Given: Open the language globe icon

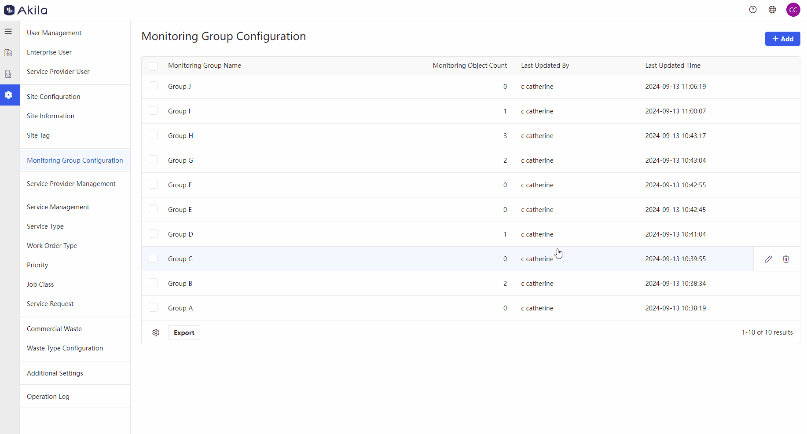Looking at the screenshot, I should point(772,10).
